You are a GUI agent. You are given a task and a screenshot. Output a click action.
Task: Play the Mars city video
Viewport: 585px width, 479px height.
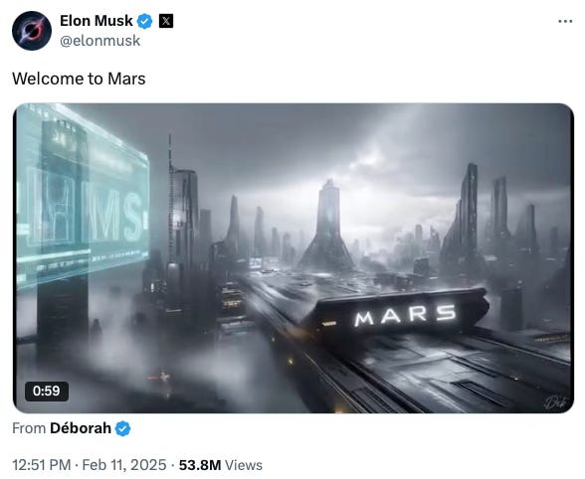point(293,258)
